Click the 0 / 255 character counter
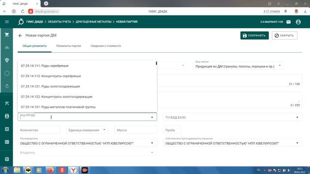The width and height of the screenshot is (310, 174). point(295,105)
